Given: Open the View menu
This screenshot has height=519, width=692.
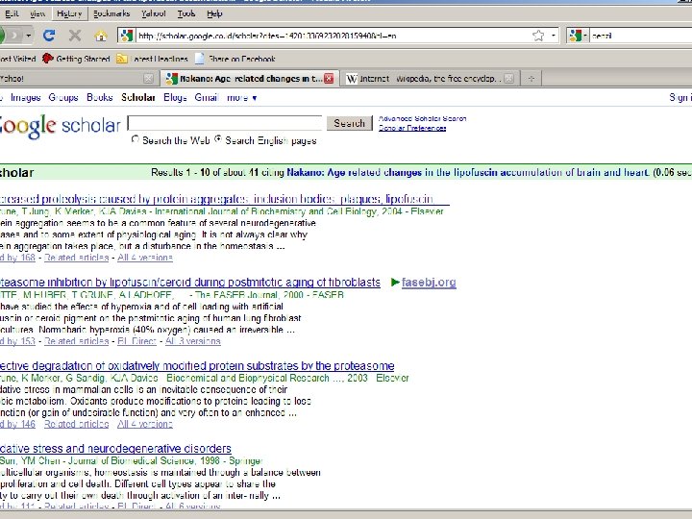Looking at the screenshot, I should 37,13.
